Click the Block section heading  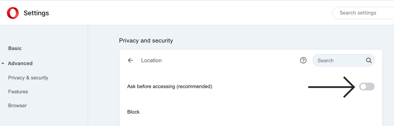click(x=133, y=112)
